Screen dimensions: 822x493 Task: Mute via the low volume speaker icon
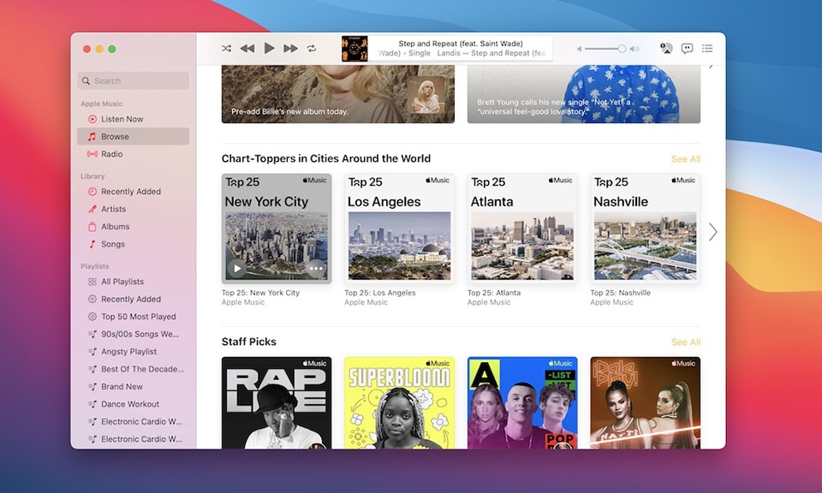580,49
